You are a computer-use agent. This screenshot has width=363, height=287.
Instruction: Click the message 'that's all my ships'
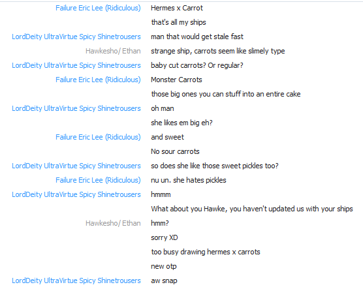coord(178,22)
